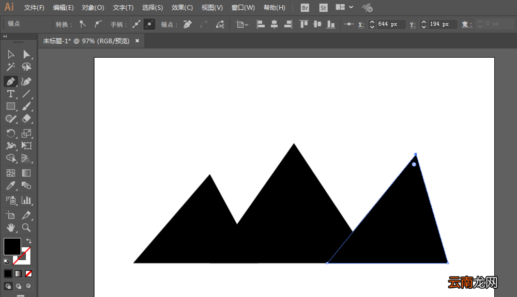Select the Magic Wand tool
The width and height of the screenshot is (517, 297).
tap(10, 67)
